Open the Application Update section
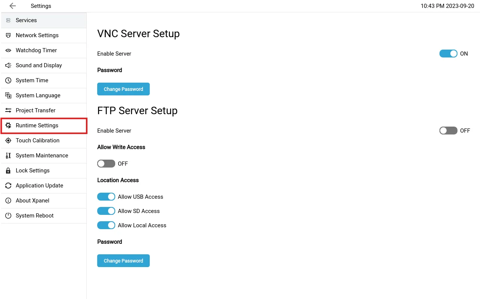This screenshot has height=299, width=480. point(39,186)
